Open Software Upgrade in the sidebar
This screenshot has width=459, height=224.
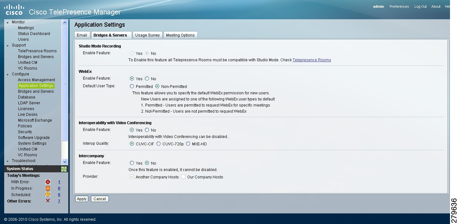tap(34, 138)
